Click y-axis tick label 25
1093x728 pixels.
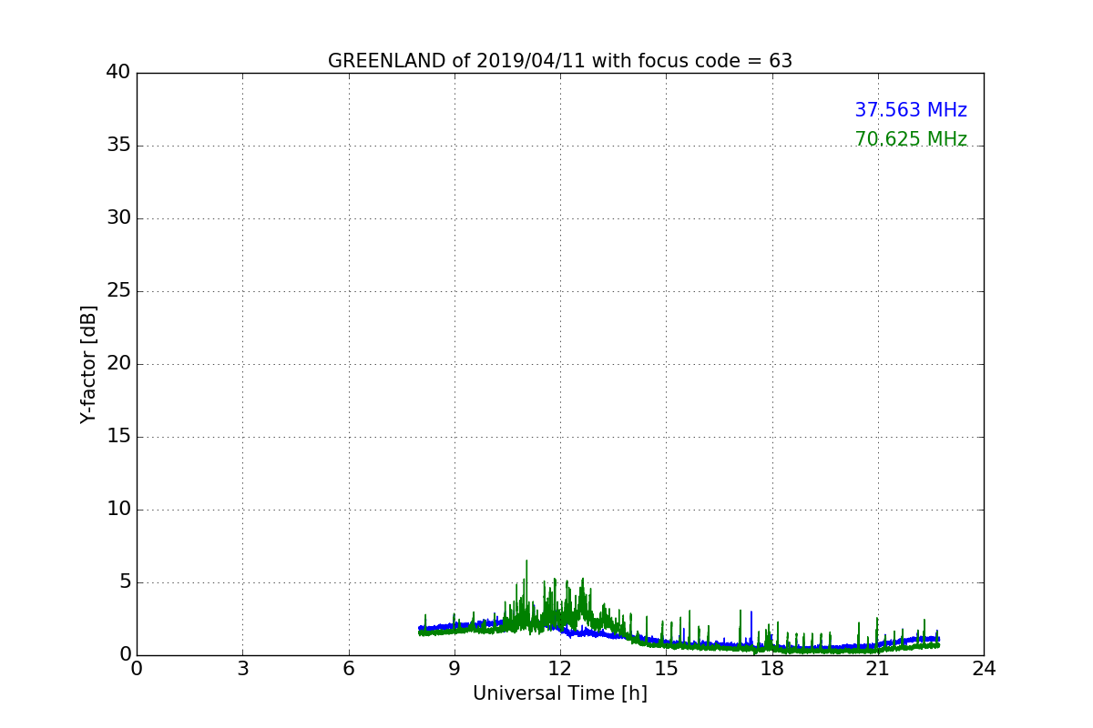click(117, 291)
